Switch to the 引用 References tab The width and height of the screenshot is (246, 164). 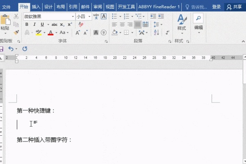click(73, 7)
